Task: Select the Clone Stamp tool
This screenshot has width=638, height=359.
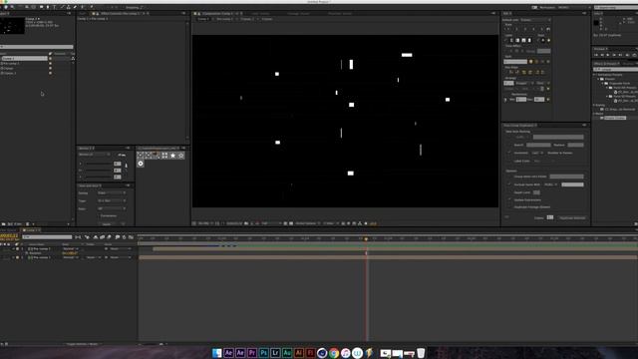Action: tap(69, 7)
